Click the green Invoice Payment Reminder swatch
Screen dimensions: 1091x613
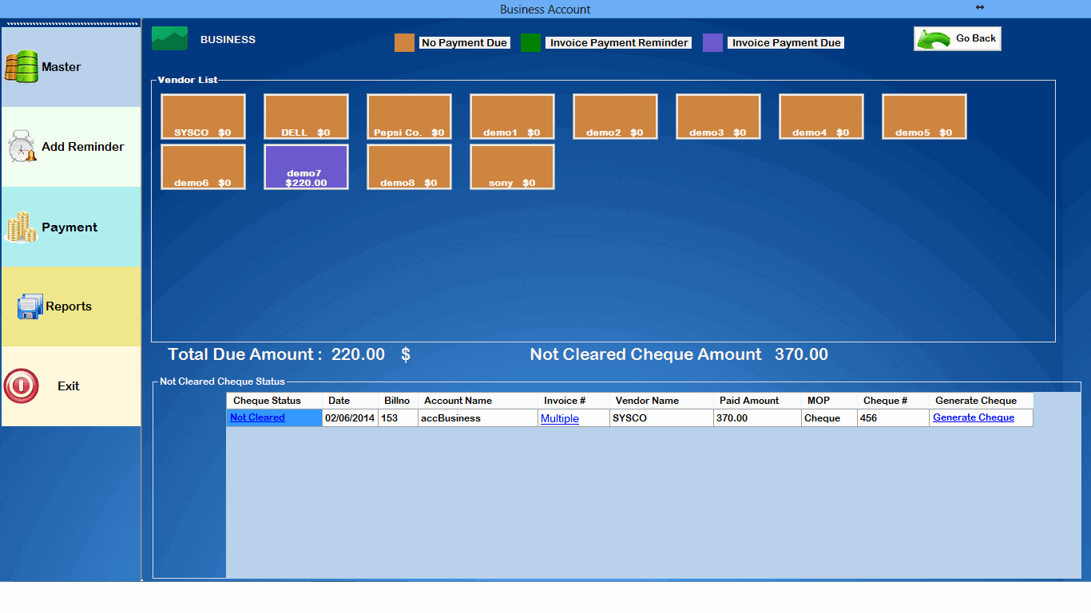pyautogui.click(x=531, y=42)
